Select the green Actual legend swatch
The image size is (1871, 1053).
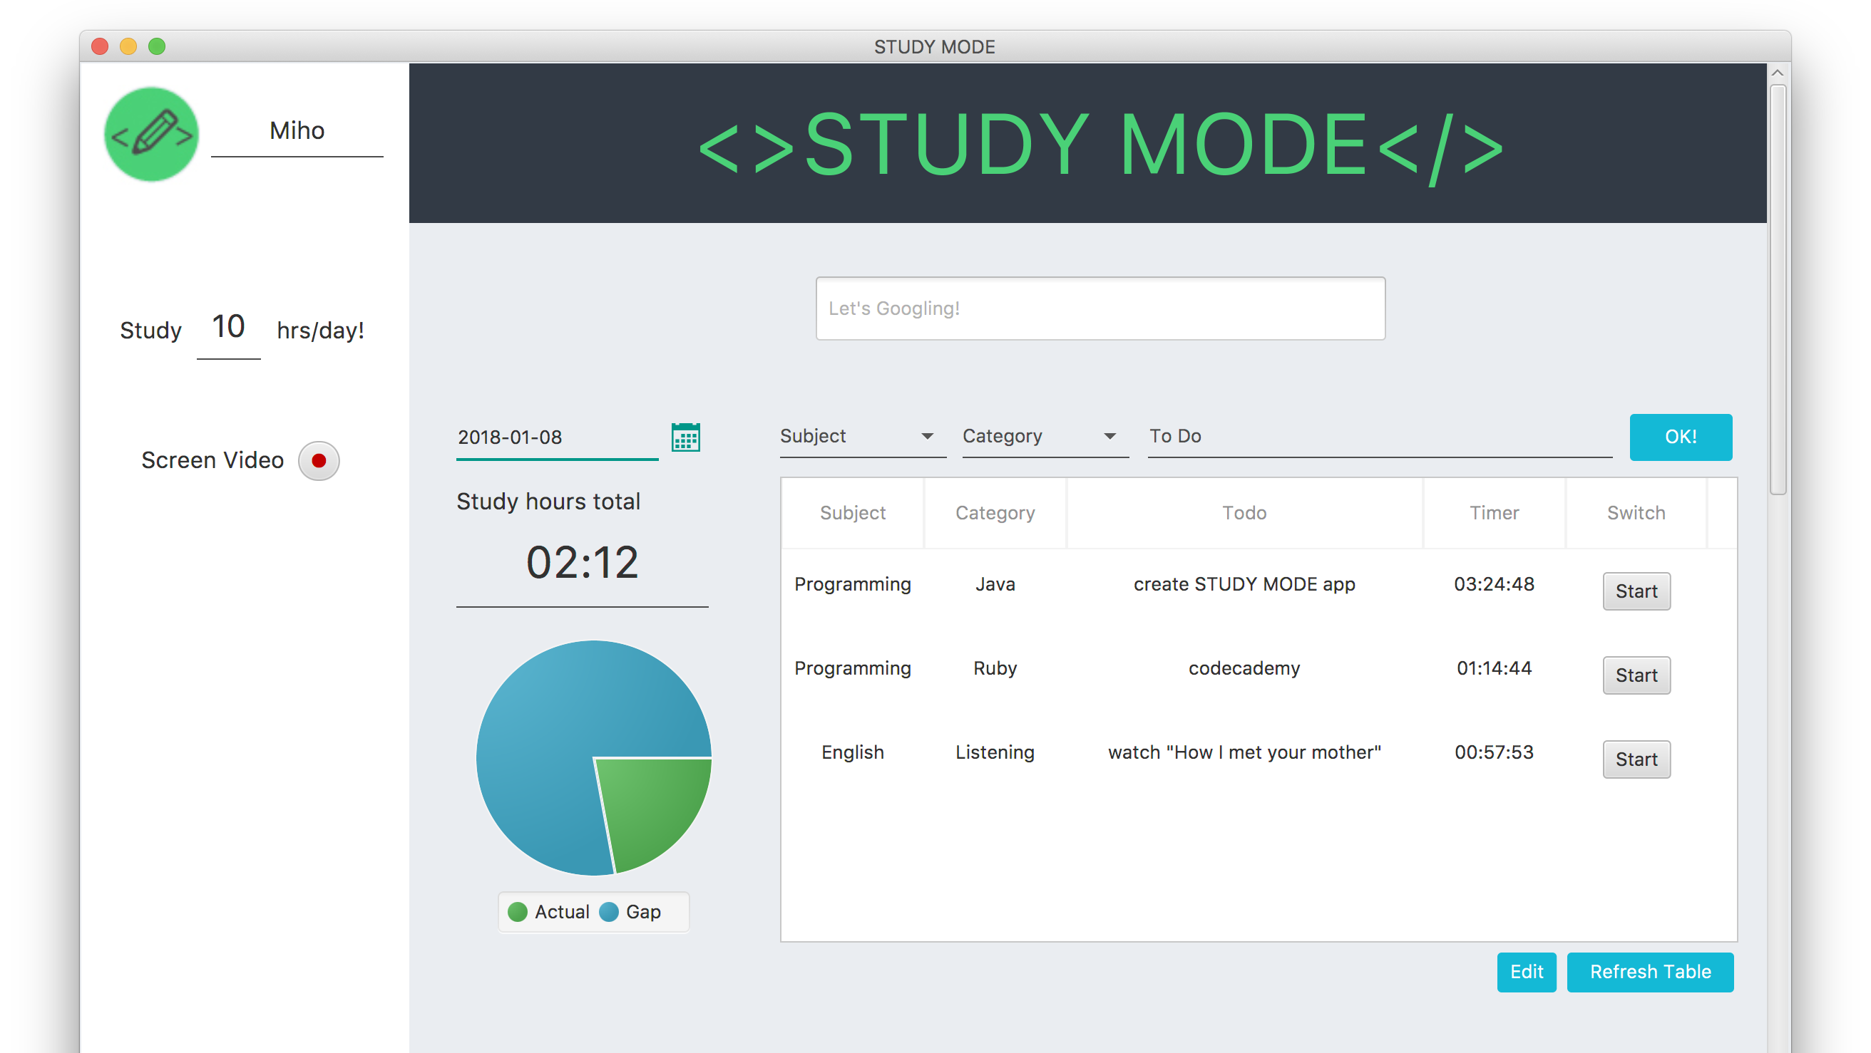tap(517, 911)
